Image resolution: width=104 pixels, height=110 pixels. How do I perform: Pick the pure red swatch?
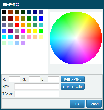coord(17,25)
